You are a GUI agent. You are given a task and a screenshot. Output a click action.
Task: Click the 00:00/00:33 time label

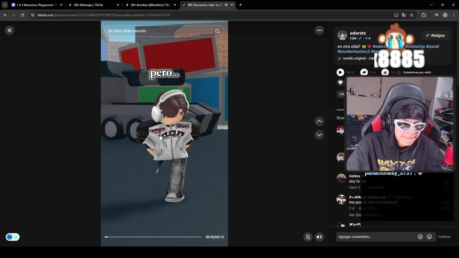tap(215, 237)
